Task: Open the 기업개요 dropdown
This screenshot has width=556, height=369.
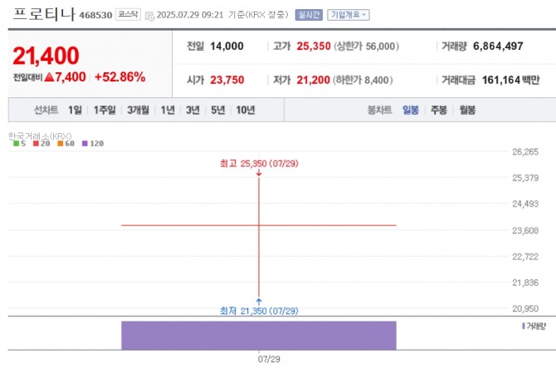Action: point(349,15)
